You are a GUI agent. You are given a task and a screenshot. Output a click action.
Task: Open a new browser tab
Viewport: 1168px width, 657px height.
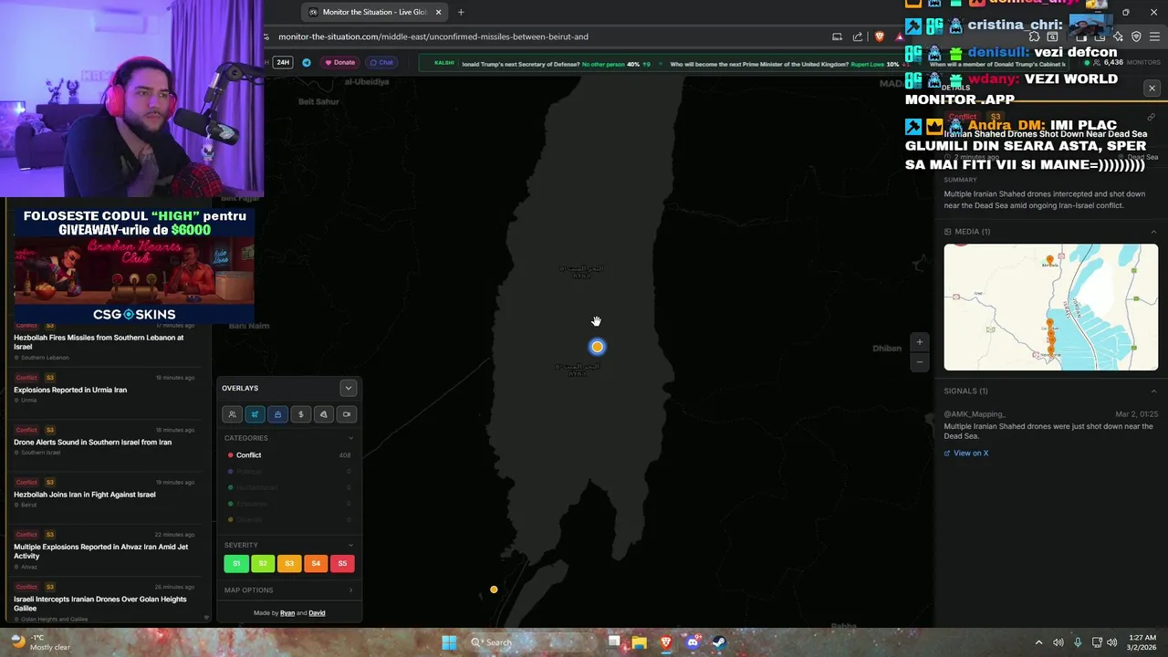tap(461, 12)
